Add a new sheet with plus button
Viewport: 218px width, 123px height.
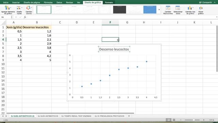click(x=129, y=116)
